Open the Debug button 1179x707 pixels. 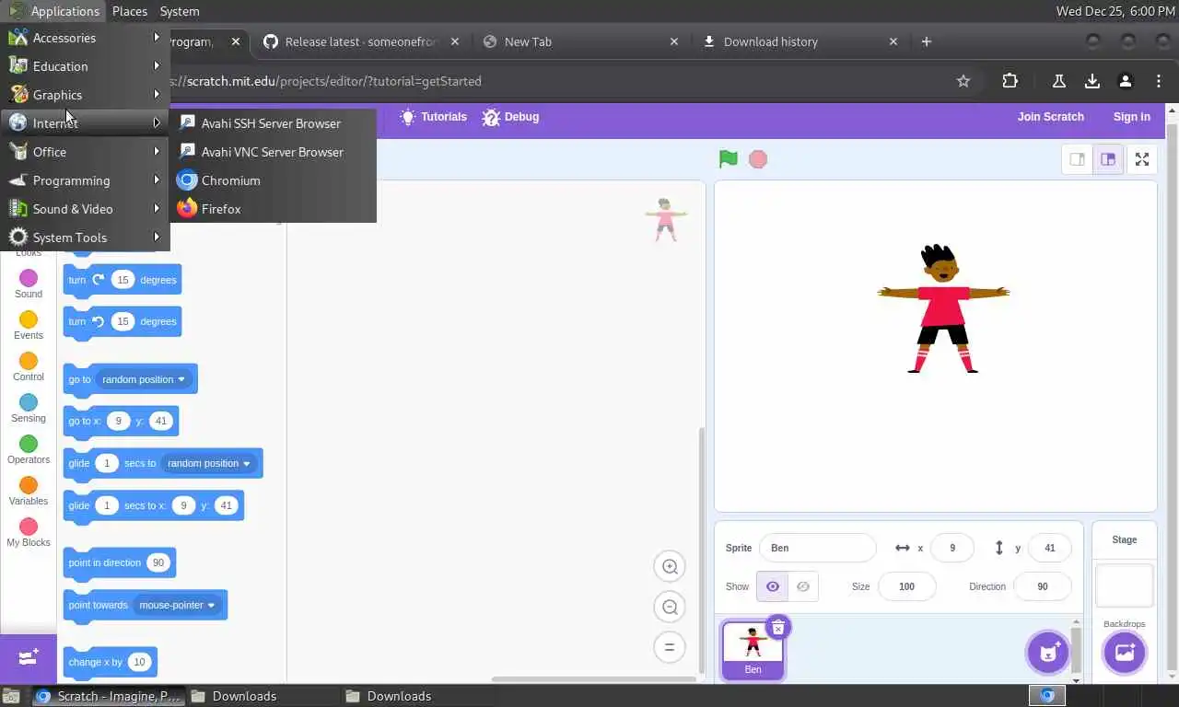pyautogui.click(x=510, y=117)
